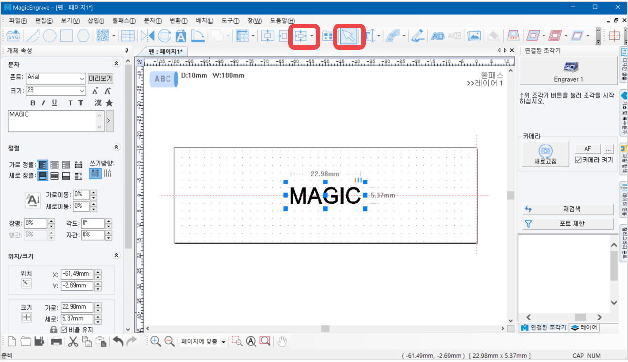Select vertical writing direction under 쓰기방향
Viewport: 628px width, 362px height.
tap(108, 173)
